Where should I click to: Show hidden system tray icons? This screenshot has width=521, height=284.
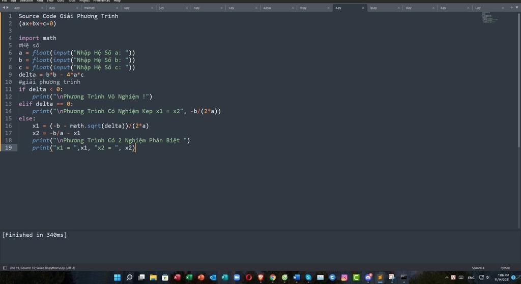pyautogui.click(x=447, y=277)
